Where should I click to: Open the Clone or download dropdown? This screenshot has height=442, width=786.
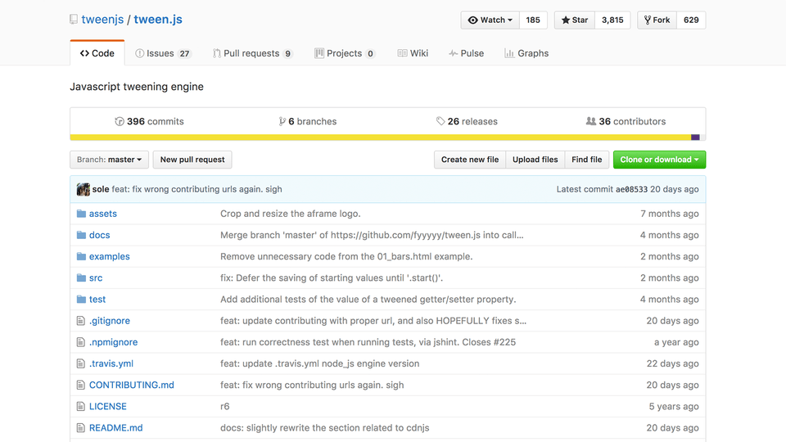click(659, 160)
